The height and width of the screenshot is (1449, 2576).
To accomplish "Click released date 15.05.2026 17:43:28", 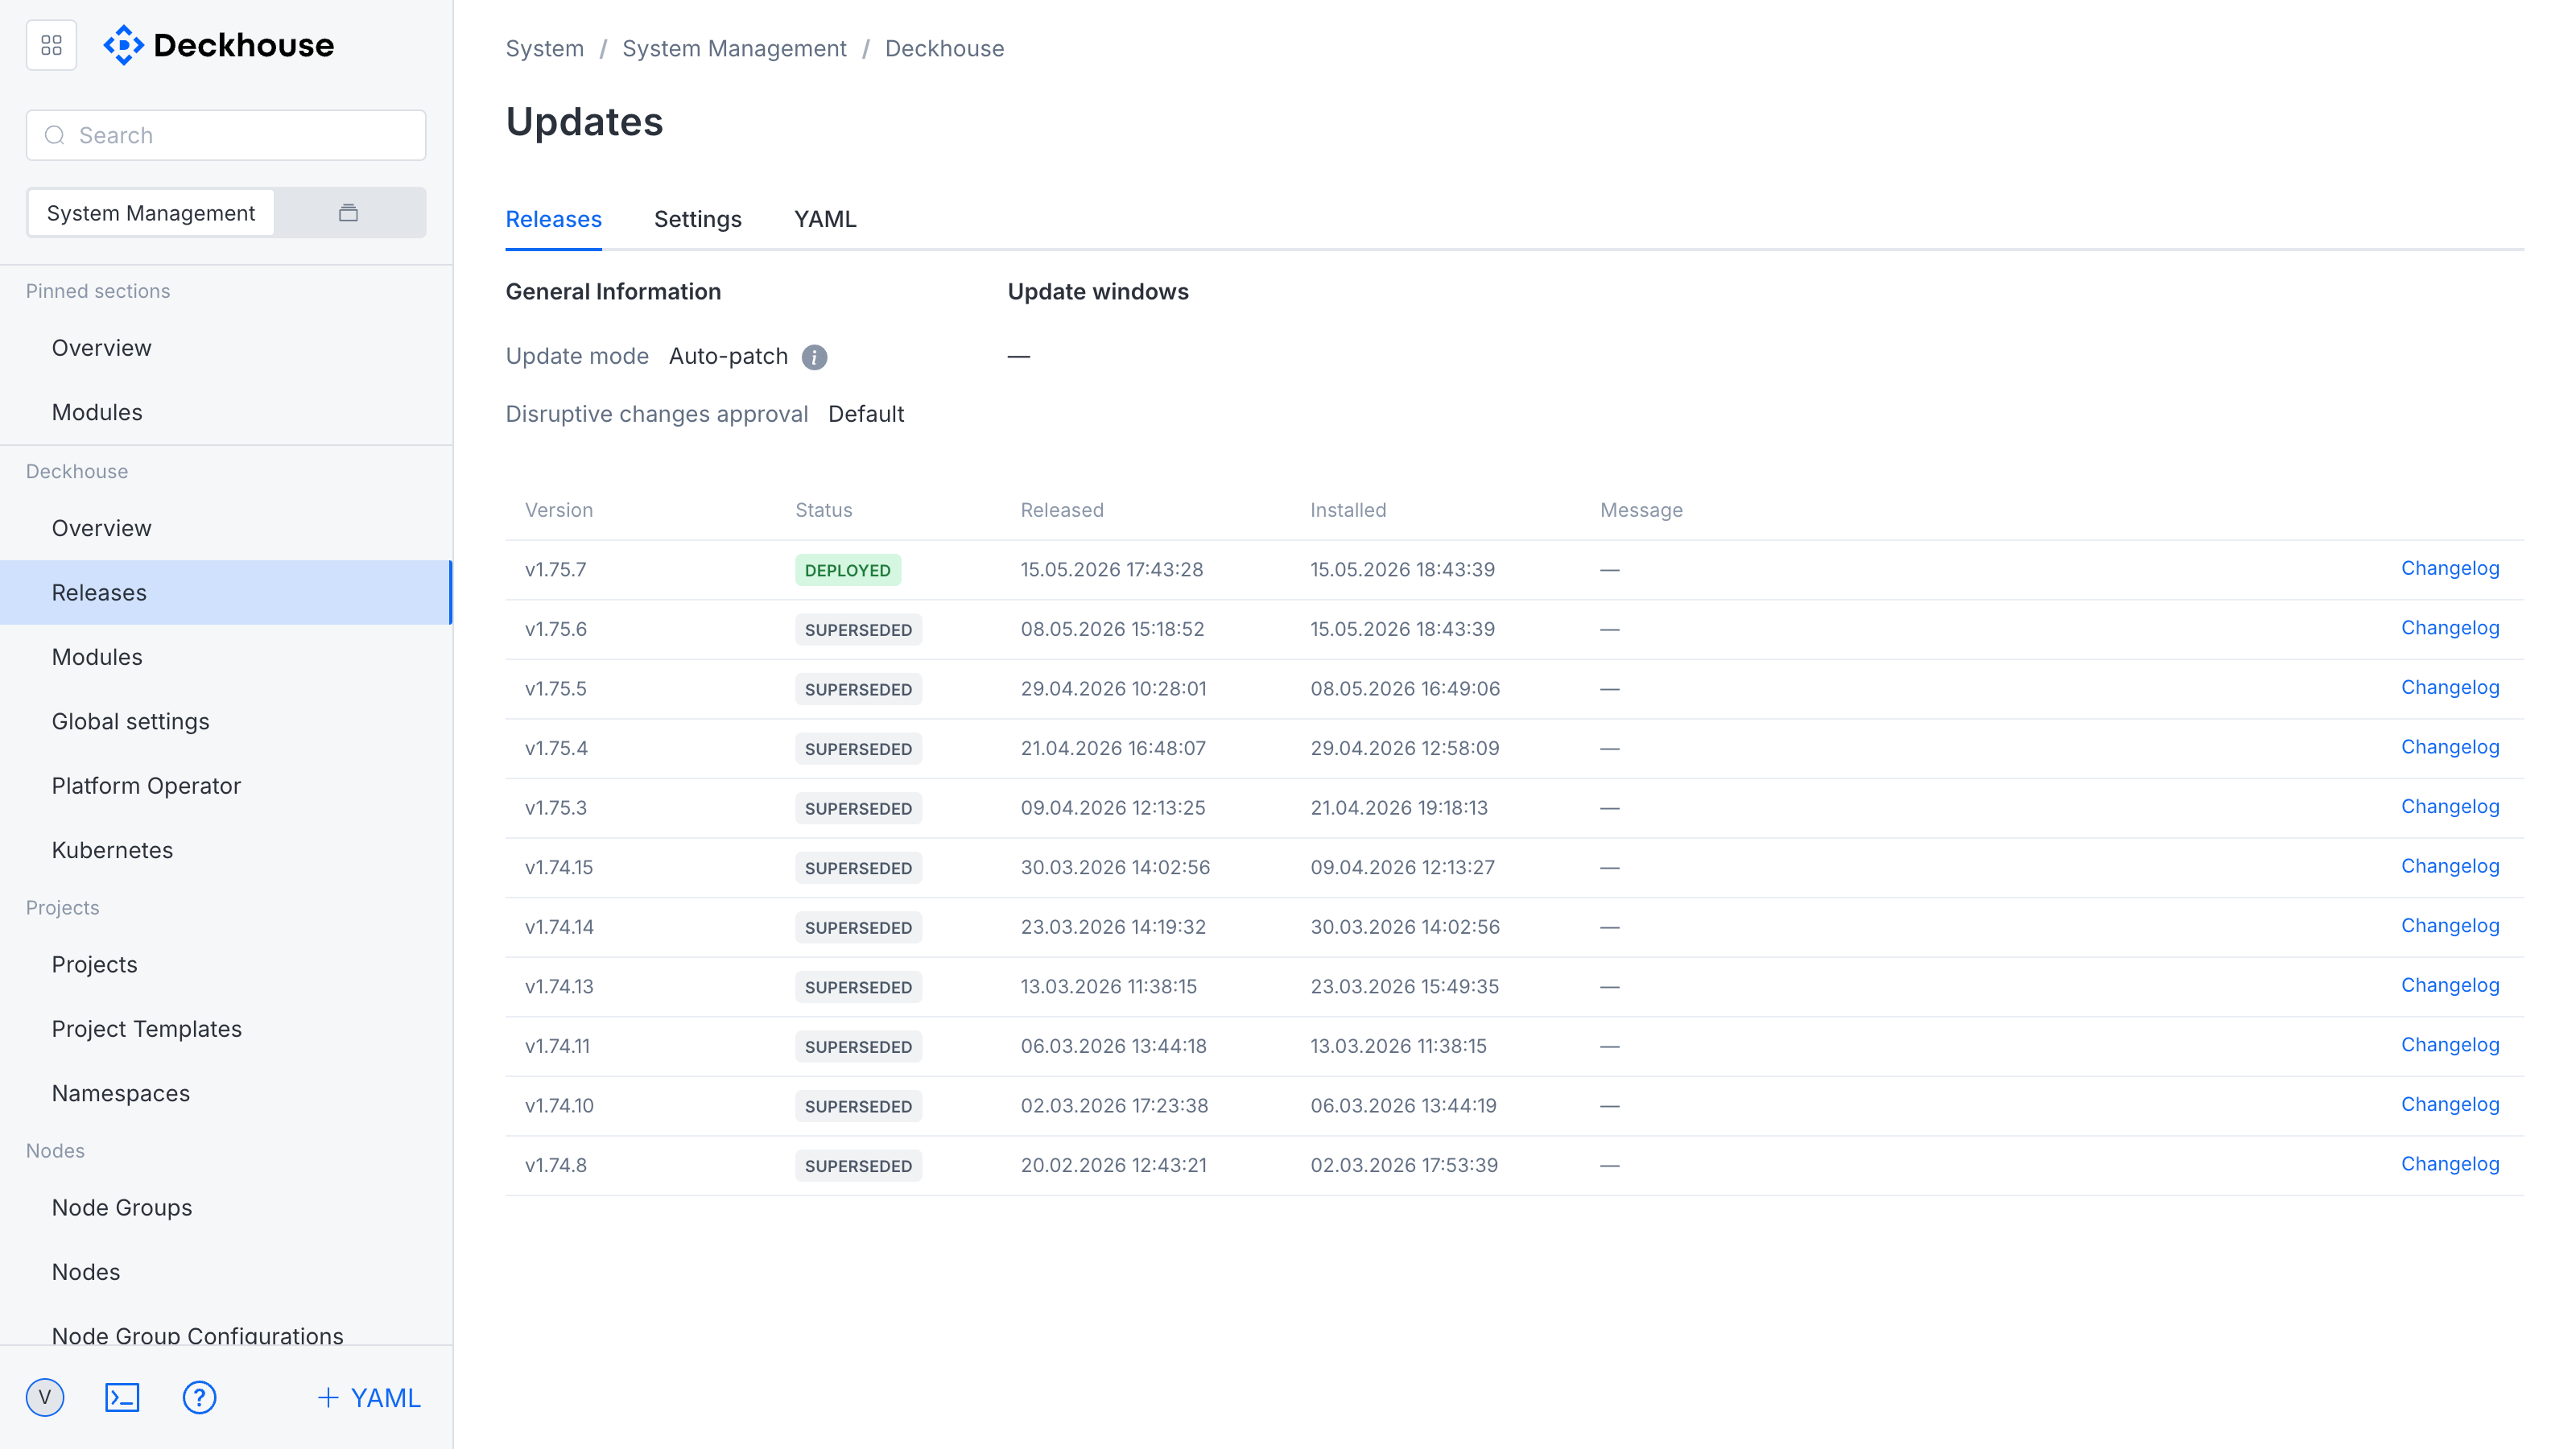I will click(x=1111, y=569).
